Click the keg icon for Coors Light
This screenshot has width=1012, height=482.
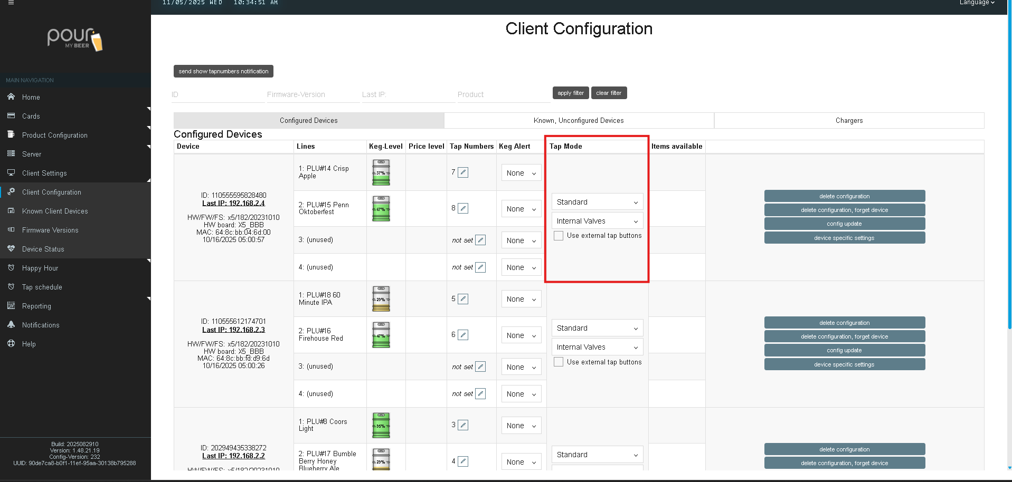point(381,426)
